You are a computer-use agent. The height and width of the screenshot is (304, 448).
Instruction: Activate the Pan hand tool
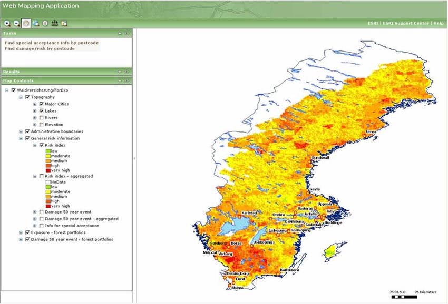tap(26, 23)
